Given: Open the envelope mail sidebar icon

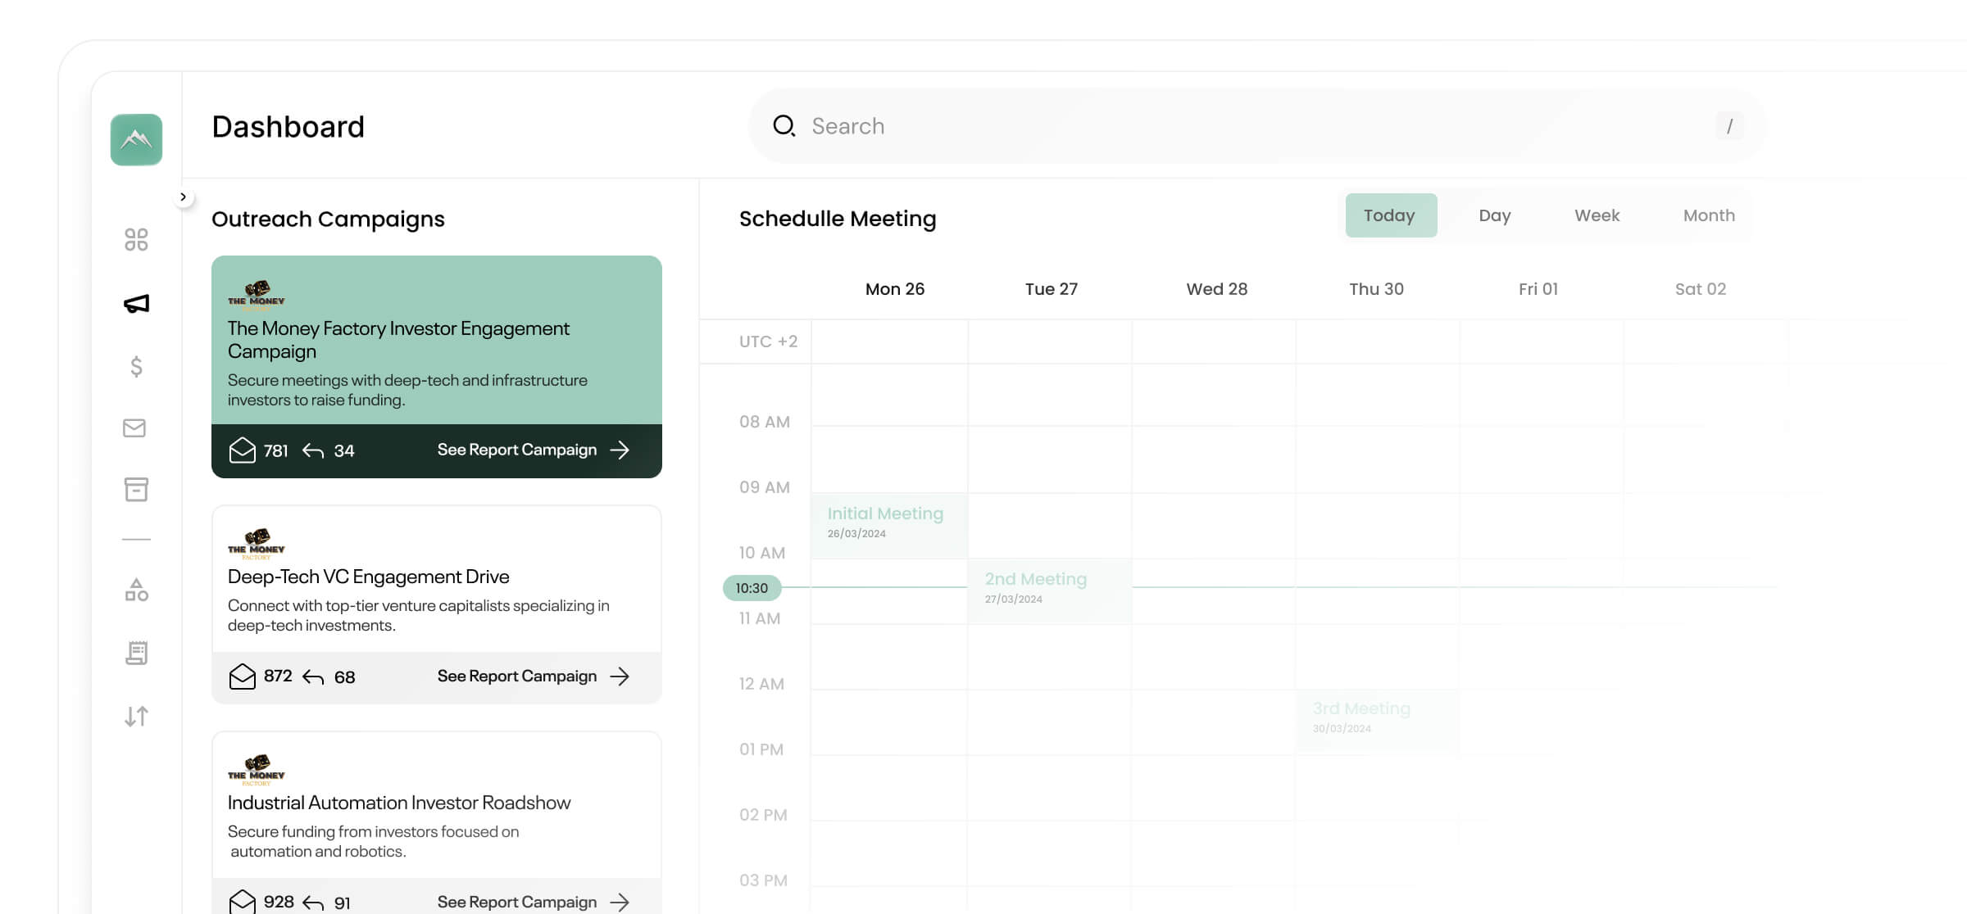Looking at the screenshot, I should pyautogui.click(x=134, y=428).
